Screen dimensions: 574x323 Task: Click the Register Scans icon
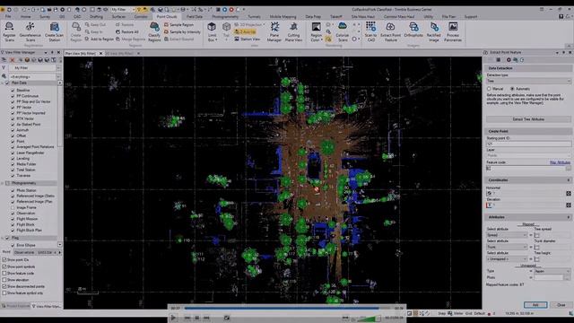point(9,32)
